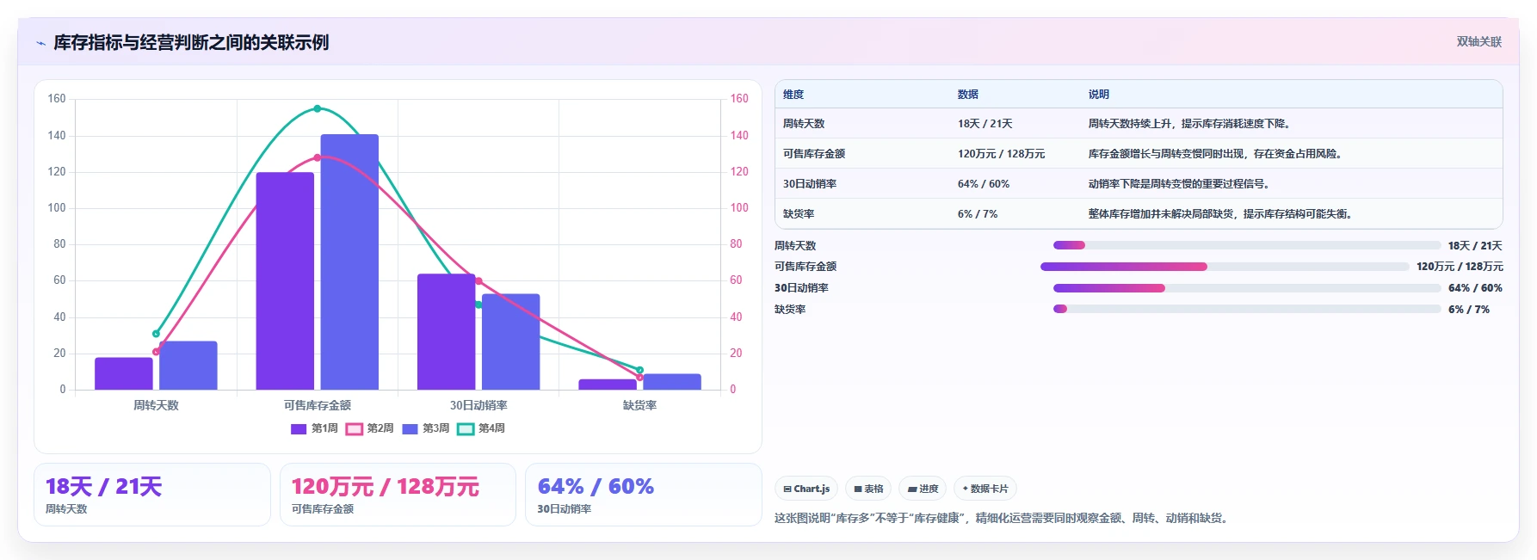Open the 18天 / 21天 周转天数 data card
Image resolution: width=1537 pixels, height=560 pixels.
click(x=152, y=495)
